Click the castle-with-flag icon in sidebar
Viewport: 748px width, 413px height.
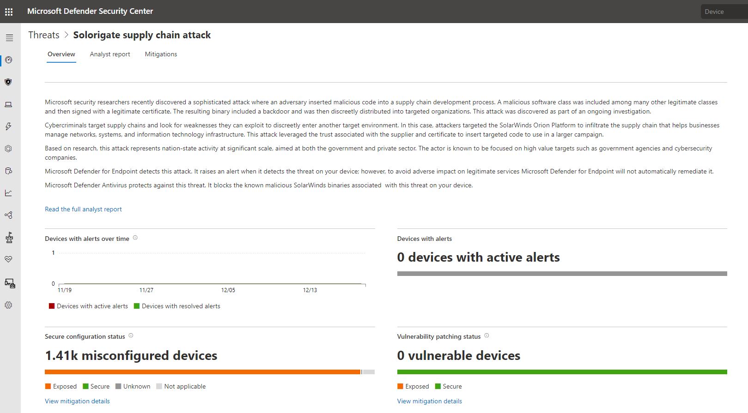tap(9, 237)
